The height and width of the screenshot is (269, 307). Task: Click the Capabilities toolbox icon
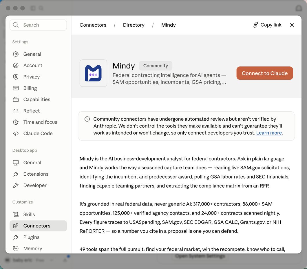[x=16, y=99]
